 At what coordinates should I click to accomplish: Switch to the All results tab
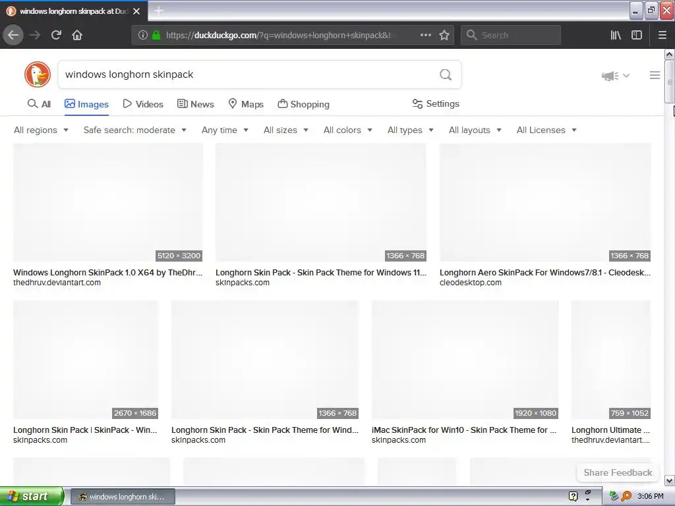pyautogui.click(x=39, y=103)
